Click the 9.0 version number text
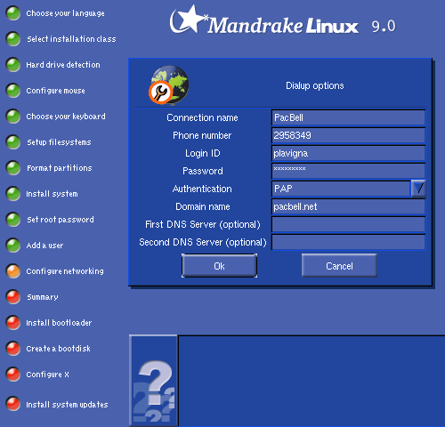This screenshot has height=427, width=445. click(384, 27)
